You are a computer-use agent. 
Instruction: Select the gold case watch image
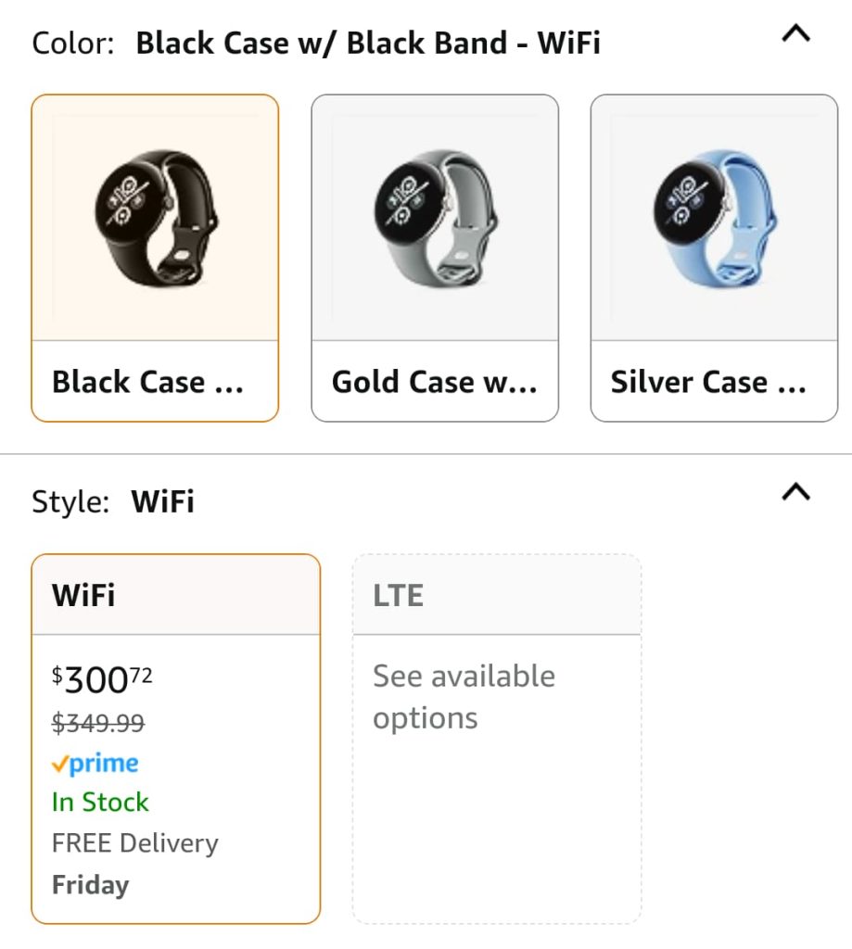click(x=435, y=217)
